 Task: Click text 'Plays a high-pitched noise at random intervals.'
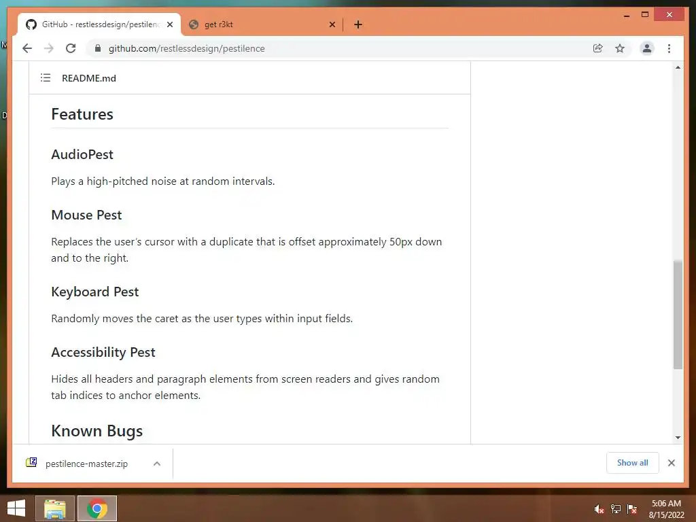pos(163,181)
